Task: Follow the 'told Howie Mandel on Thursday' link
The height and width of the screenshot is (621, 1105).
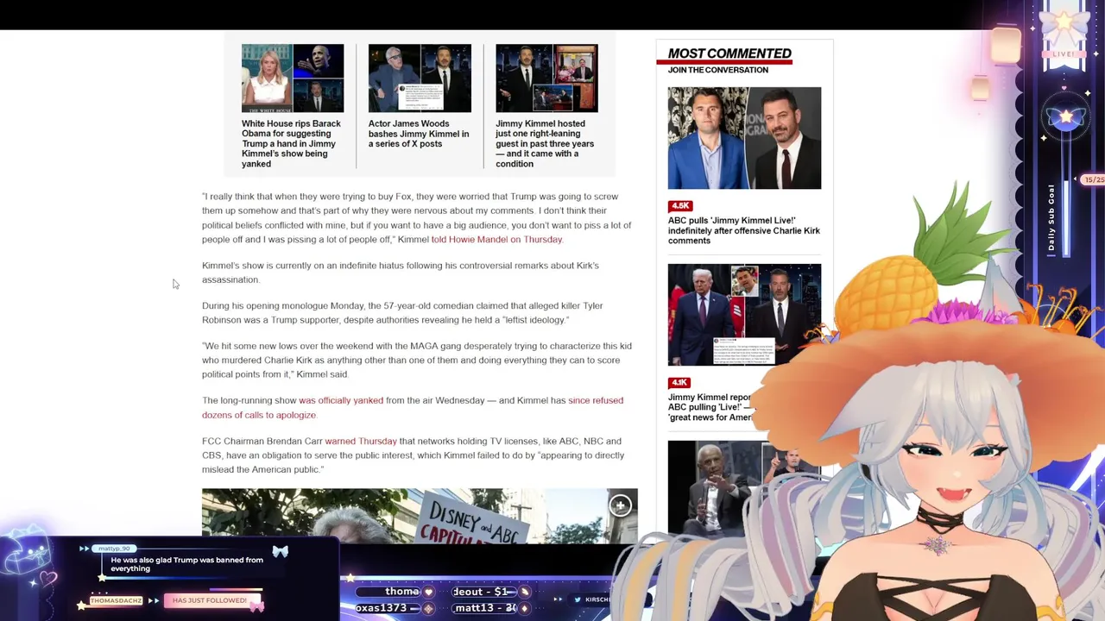Action: click(x=496, y=239)
